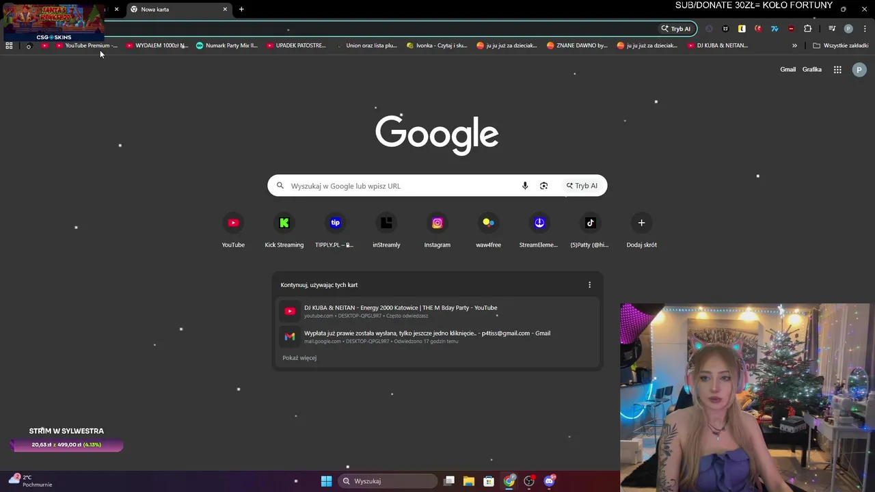Image resolution: width=875 pixels, height=492 pixels.
Task: Open the Union oraz lista bookmark
Action: click(366, 46)
